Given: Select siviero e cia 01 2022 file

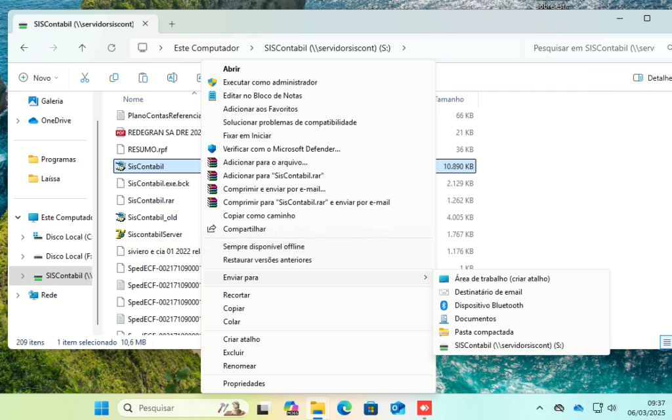Looking at the screenshot, I should [159, 251].
